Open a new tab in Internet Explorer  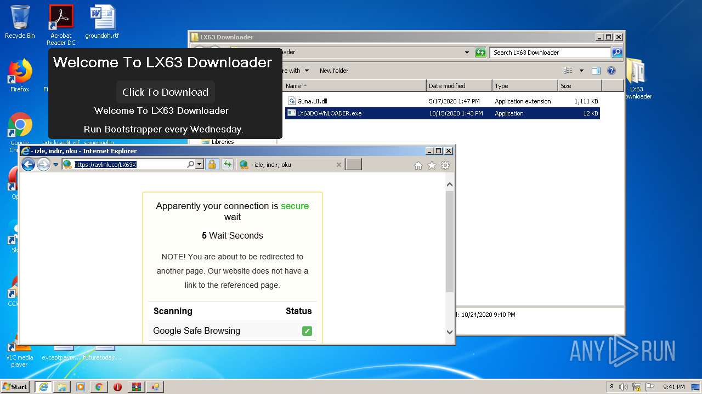click(353, 164)
